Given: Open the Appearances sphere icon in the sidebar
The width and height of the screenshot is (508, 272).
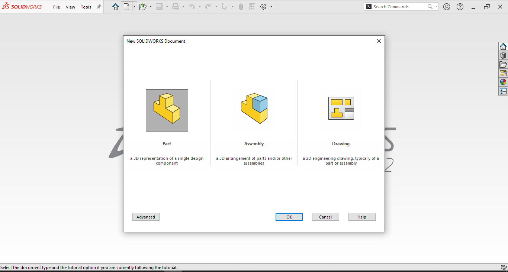Looking at the screenshot, I should (x=503, y=82).
